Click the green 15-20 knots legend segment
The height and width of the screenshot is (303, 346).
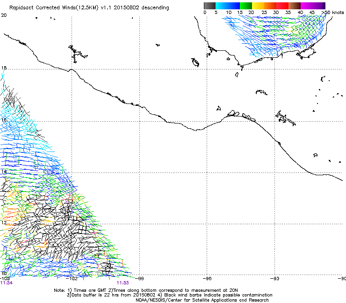tap(246, 6)
